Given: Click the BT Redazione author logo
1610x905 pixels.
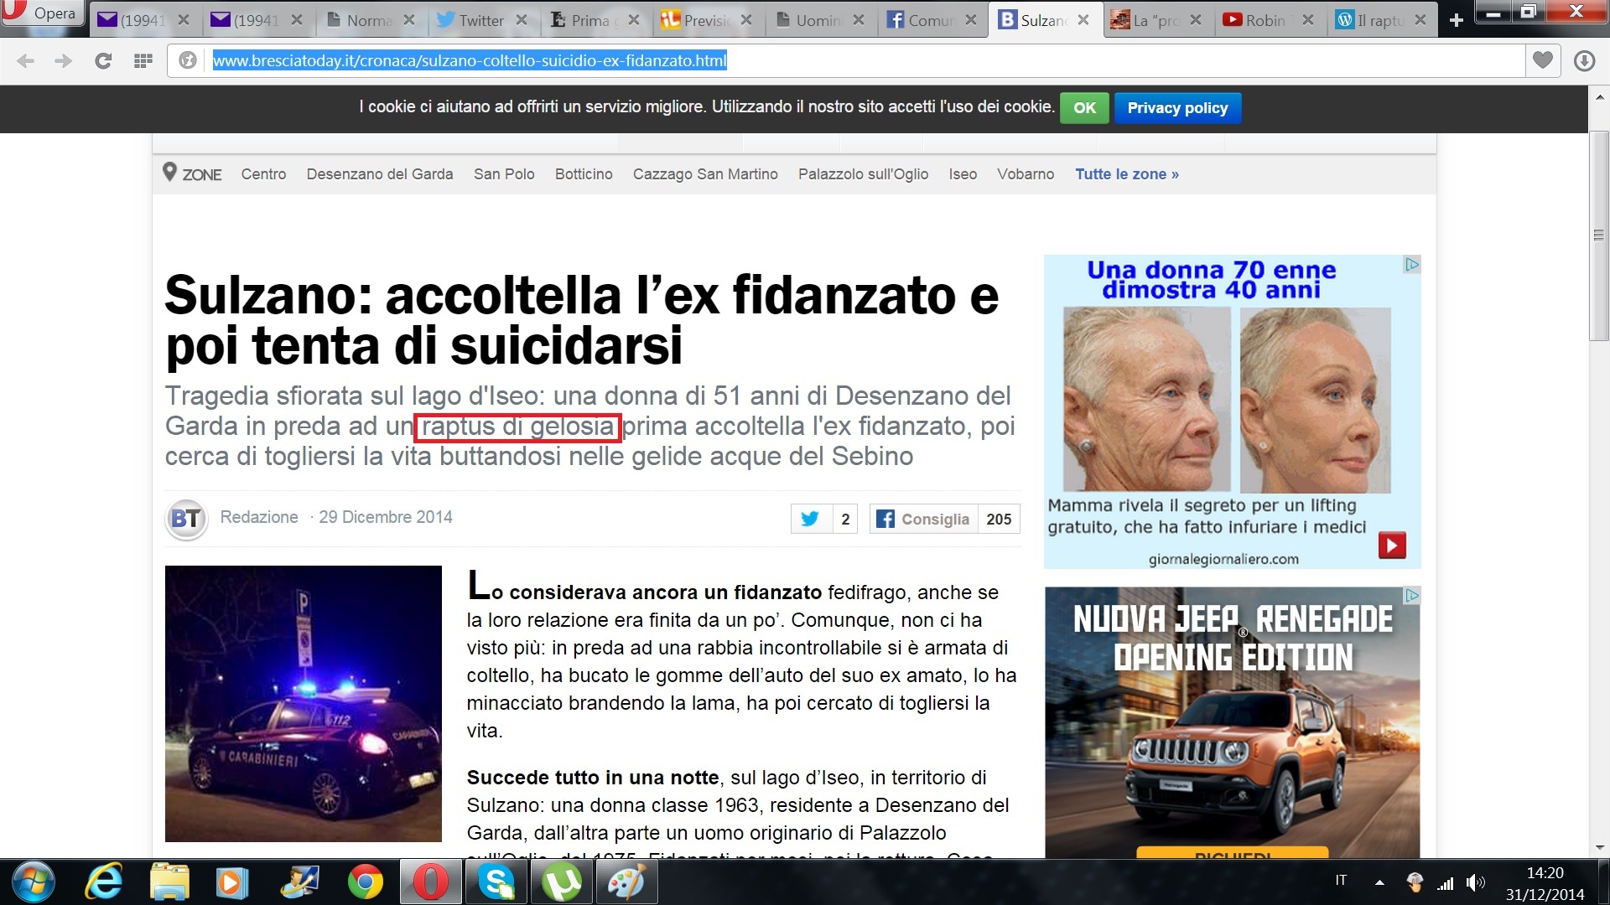Looking at the screenshot, I should tap(186, 519).
